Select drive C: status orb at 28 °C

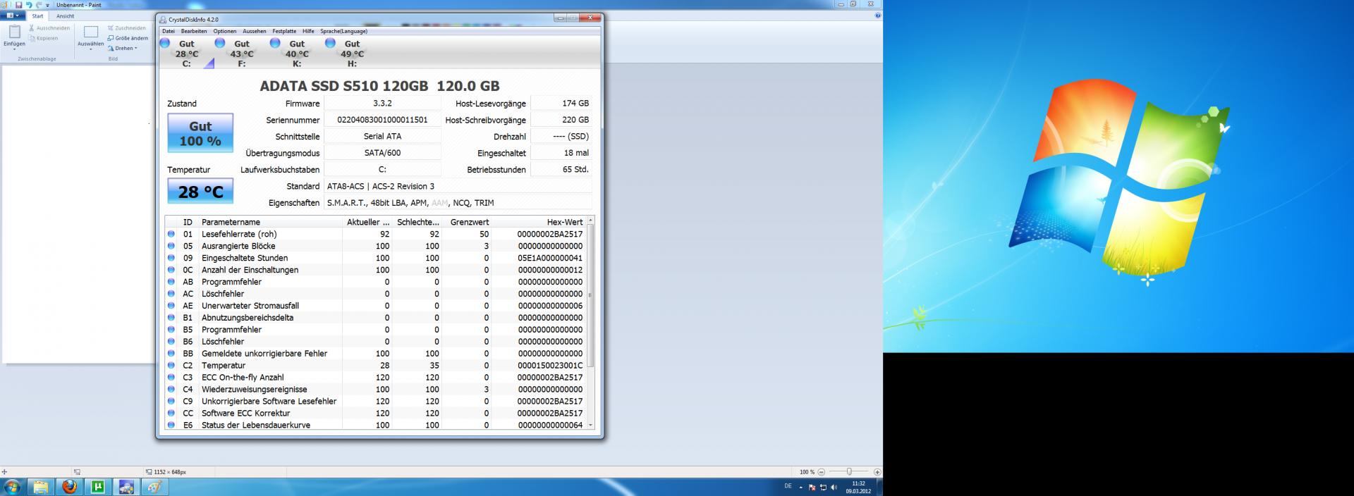[165, 43]
